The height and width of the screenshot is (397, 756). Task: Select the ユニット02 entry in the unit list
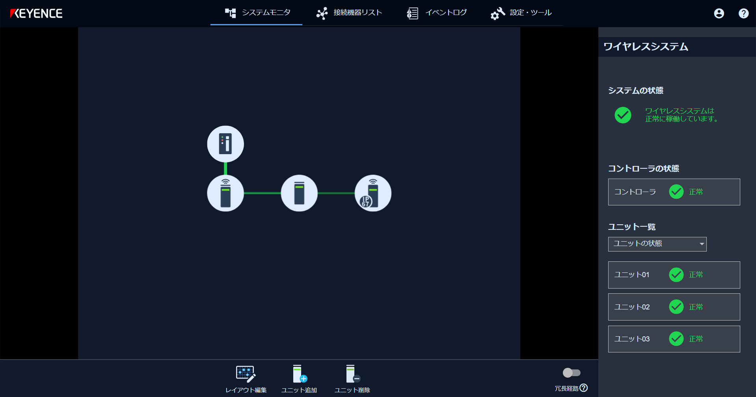coord(674,307)
